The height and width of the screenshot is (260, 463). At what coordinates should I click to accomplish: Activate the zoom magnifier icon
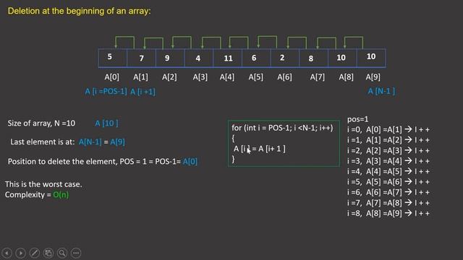62,253
